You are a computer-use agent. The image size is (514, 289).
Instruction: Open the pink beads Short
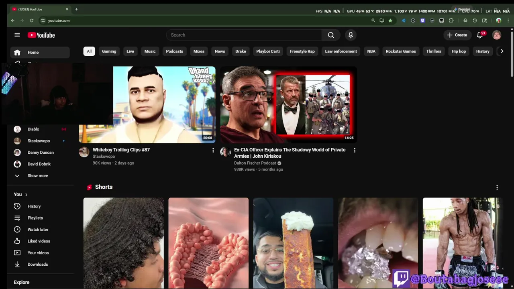(x=208, y=243)
